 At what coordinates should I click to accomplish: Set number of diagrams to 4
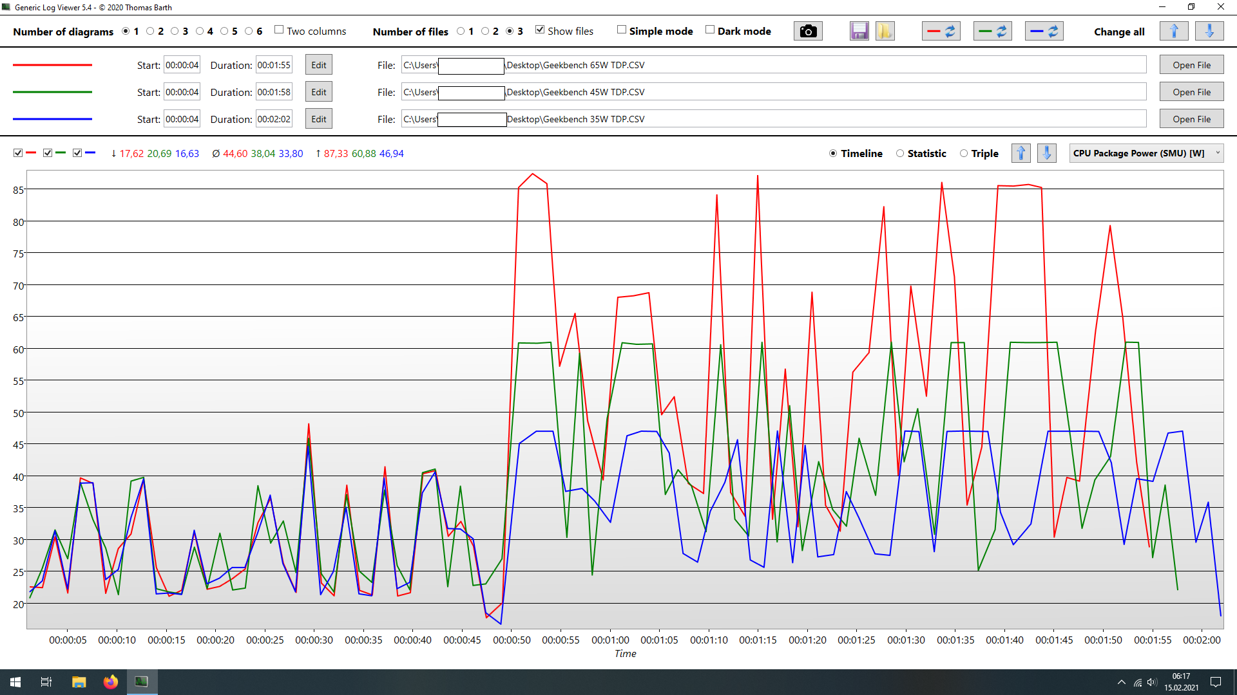[200, 31]
